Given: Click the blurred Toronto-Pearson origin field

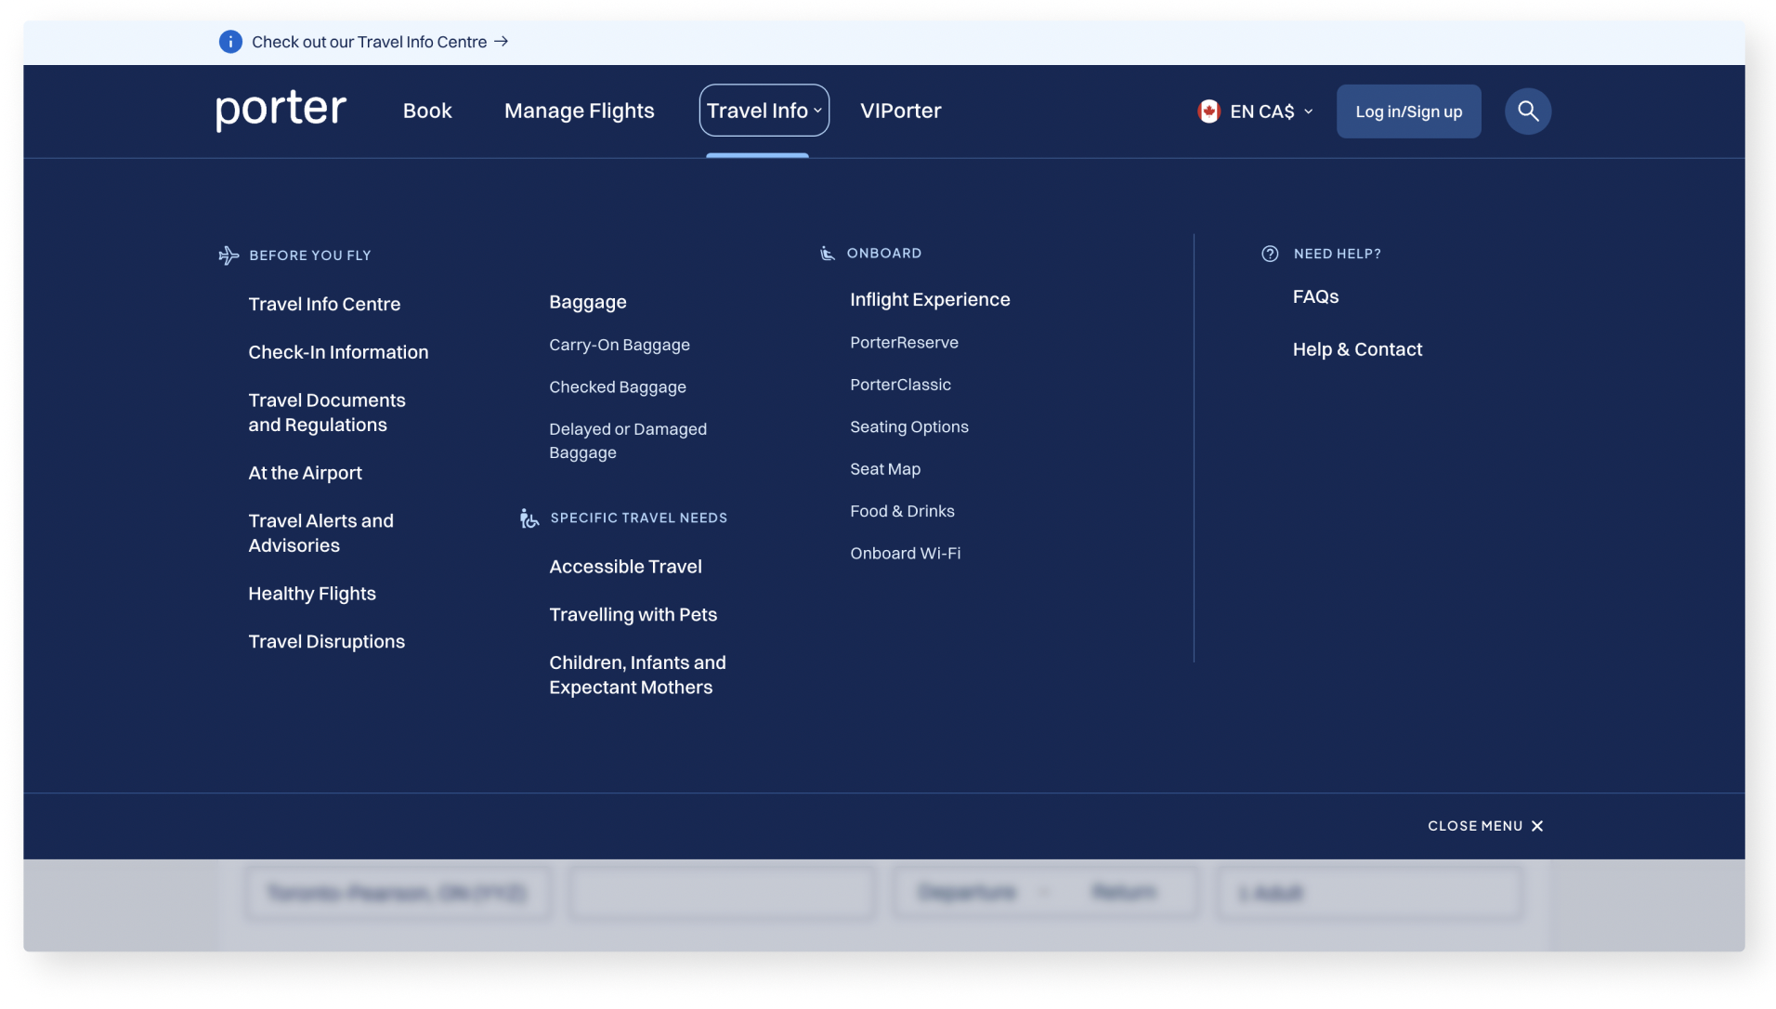Looking at the screenshot, I should (x=398, y=893).
